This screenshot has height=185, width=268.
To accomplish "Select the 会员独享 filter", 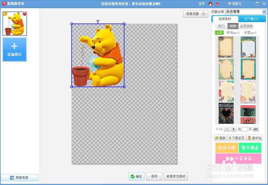I will click(246, 26).
